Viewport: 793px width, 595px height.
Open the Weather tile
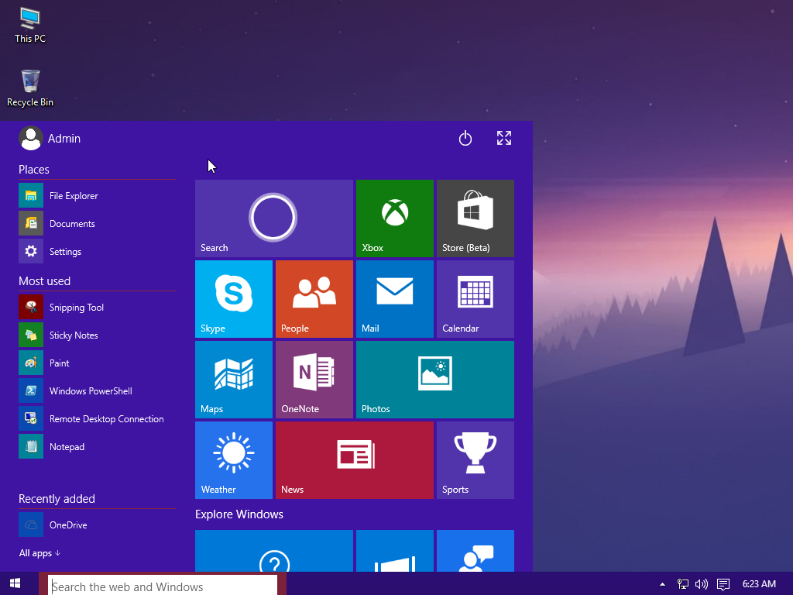click(233, 460)
